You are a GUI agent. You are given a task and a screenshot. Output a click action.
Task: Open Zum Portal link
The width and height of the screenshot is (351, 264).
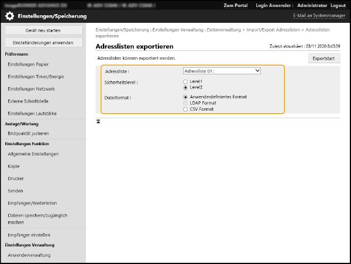point(236,5)
